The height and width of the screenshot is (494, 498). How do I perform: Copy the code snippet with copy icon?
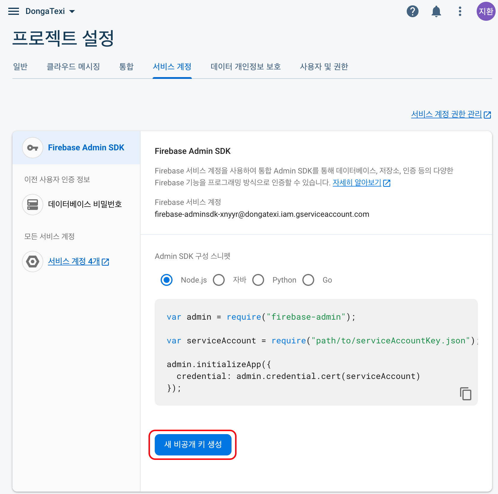(x=466, y=394)
